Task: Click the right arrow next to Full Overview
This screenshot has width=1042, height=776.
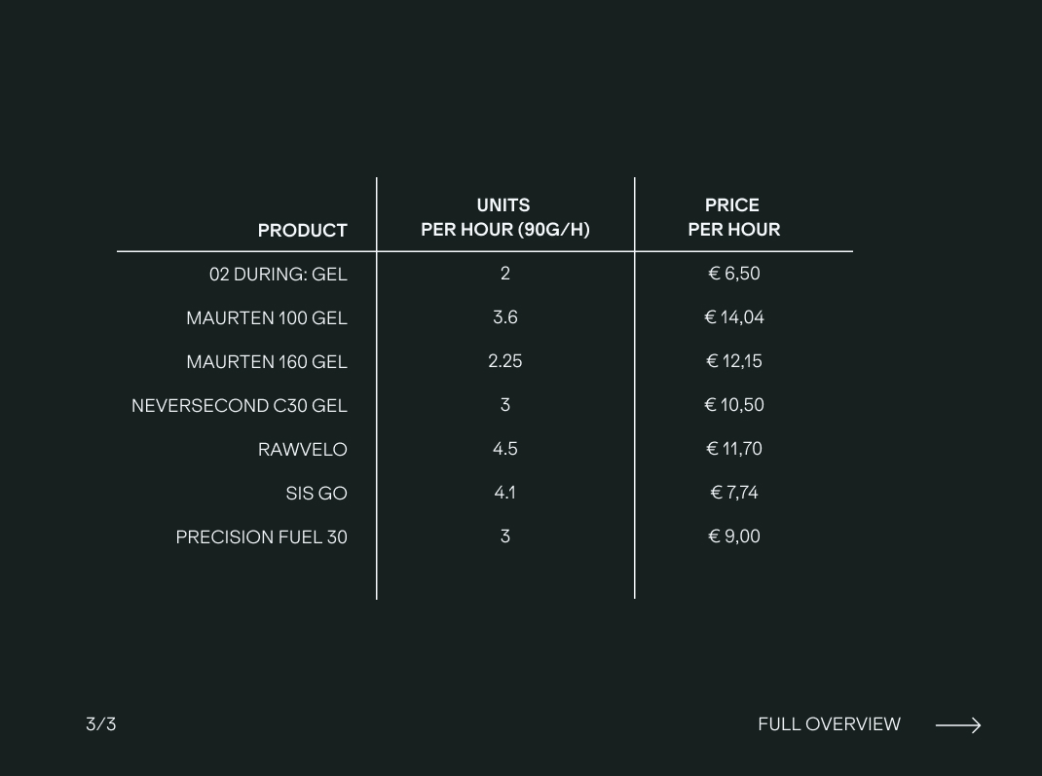Action: 957,724
